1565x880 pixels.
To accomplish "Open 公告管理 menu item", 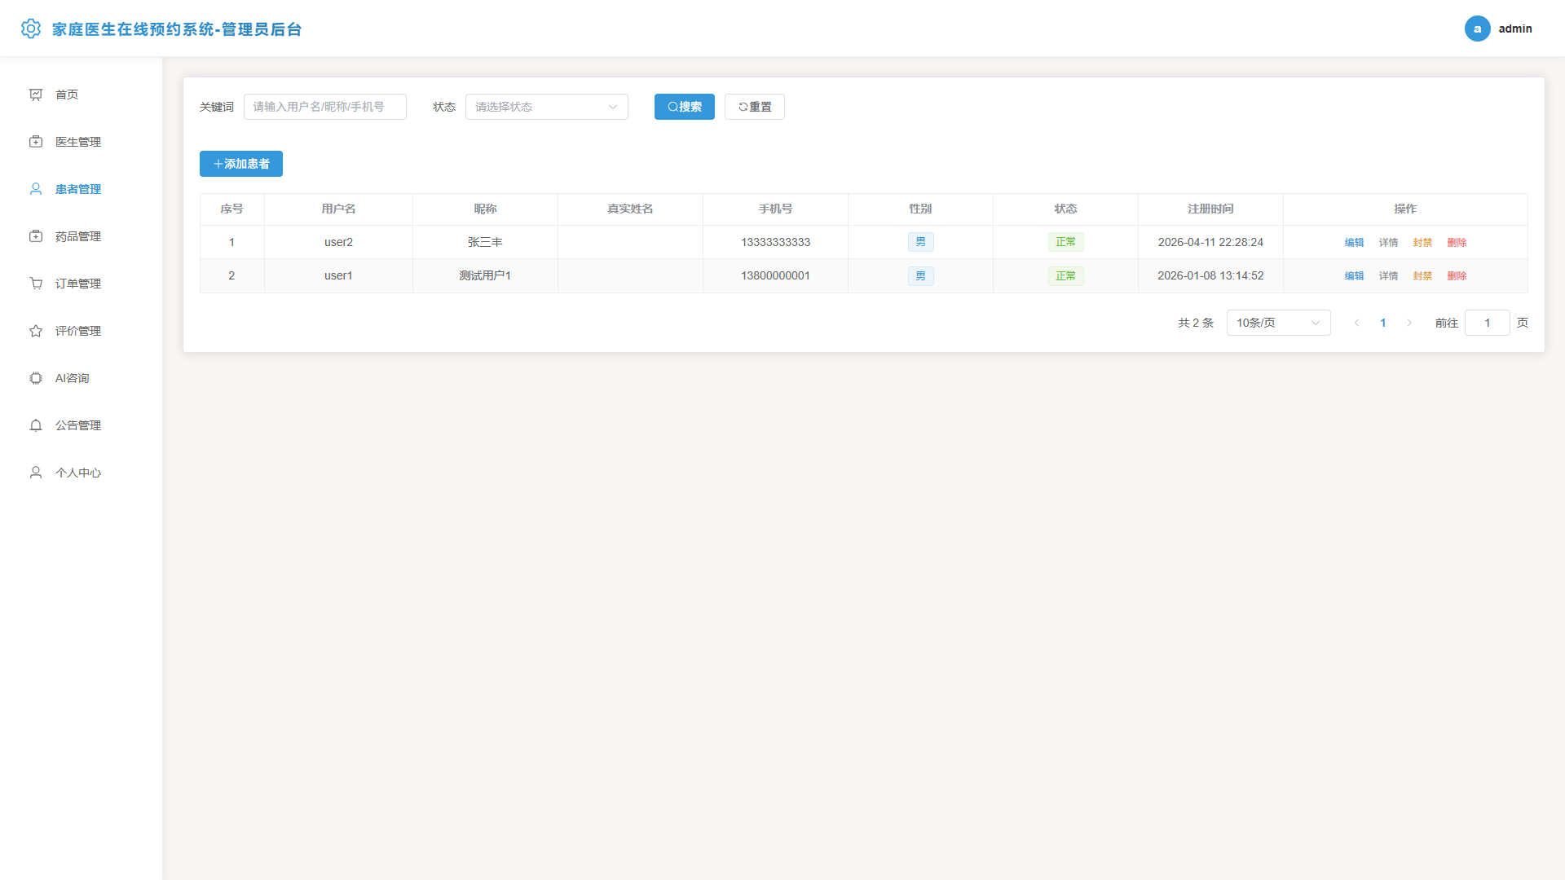I will [x=82, y=425].
